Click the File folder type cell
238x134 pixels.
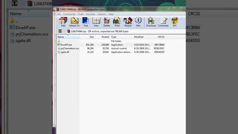[x=116, y=41]
